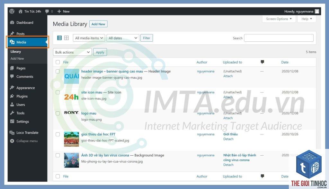Open the nguyenvana user avatar
The width and height of the screenshot is (329, 189).
point(317,11)
